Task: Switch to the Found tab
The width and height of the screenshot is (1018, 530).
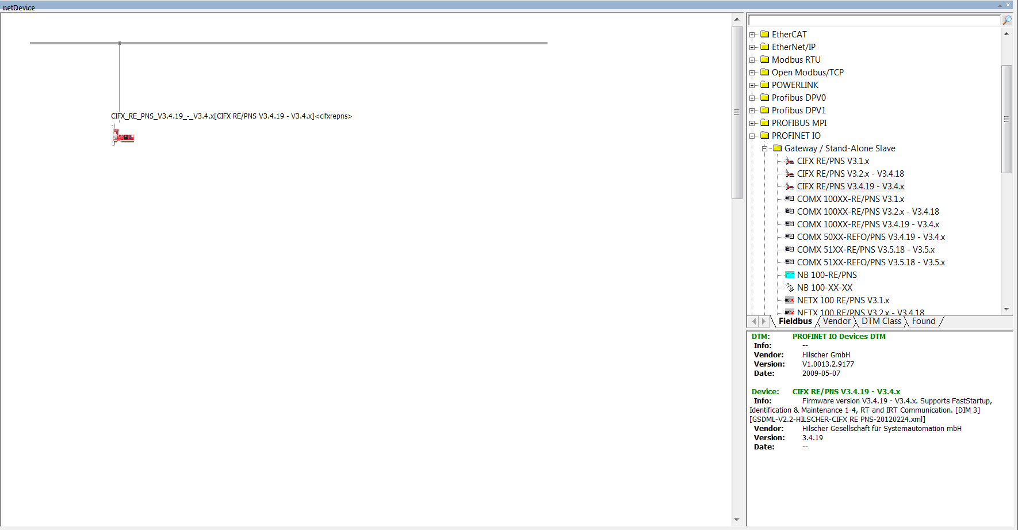Action: tap(924, 321)
